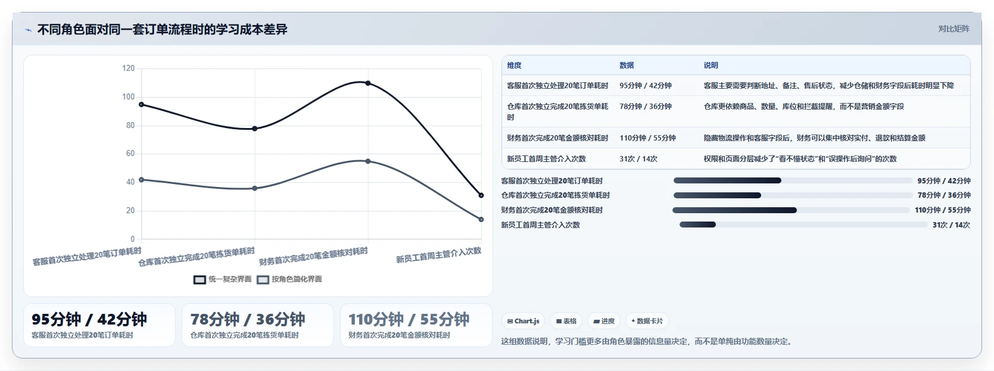Click table cell 78分钟 / 36分钟

646,107
